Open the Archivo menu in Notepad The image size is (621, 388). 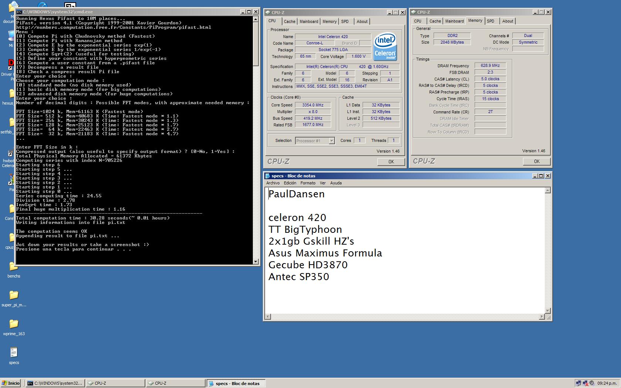point(273,183)
